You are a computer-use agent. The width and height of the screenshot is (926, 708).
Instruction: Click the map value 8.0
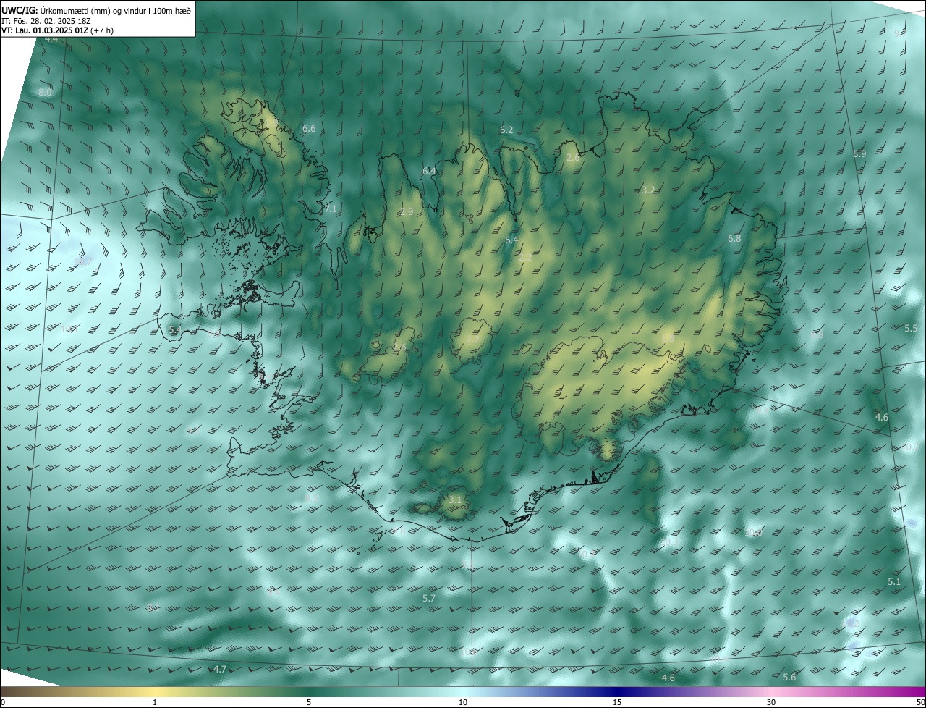pos(46,93)
